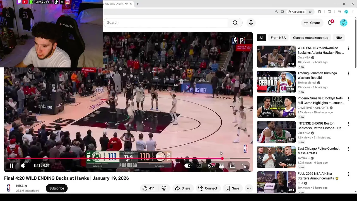The image size is (357, 201).
Task: Open the options menu for the Trading Jonathan Kuminga video
Action: [x=348, y=74]
